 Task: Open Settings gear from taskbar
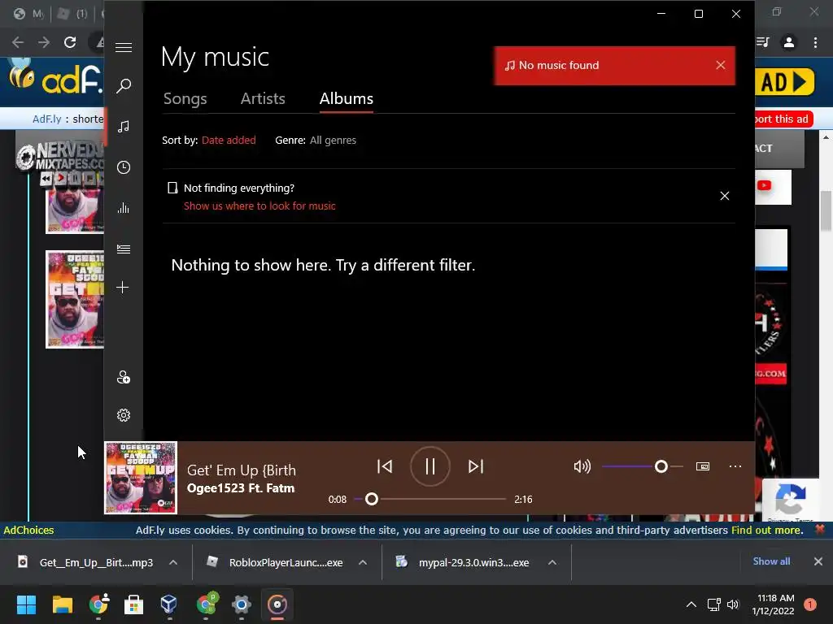point(241,604)
